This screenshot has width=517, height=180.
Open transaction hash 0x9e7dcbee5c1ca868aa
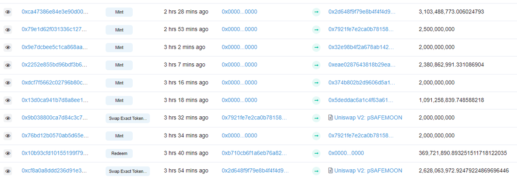(55, 47)
